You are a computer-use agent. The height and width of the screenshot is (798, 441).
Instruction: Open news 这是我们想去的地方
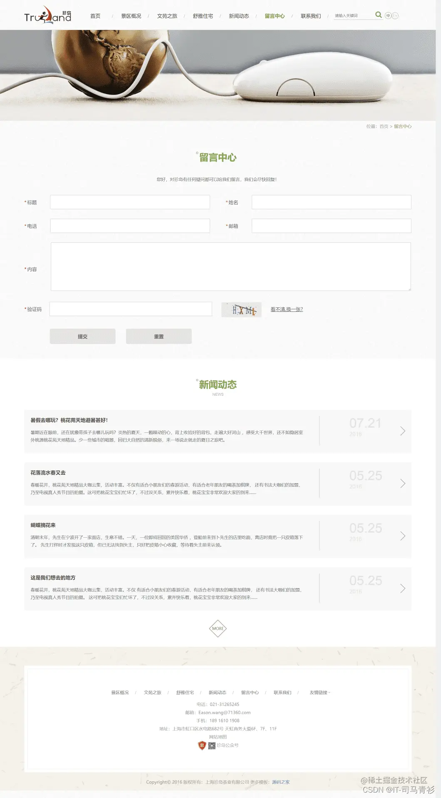pyautogui.click(x=53, y=578)
